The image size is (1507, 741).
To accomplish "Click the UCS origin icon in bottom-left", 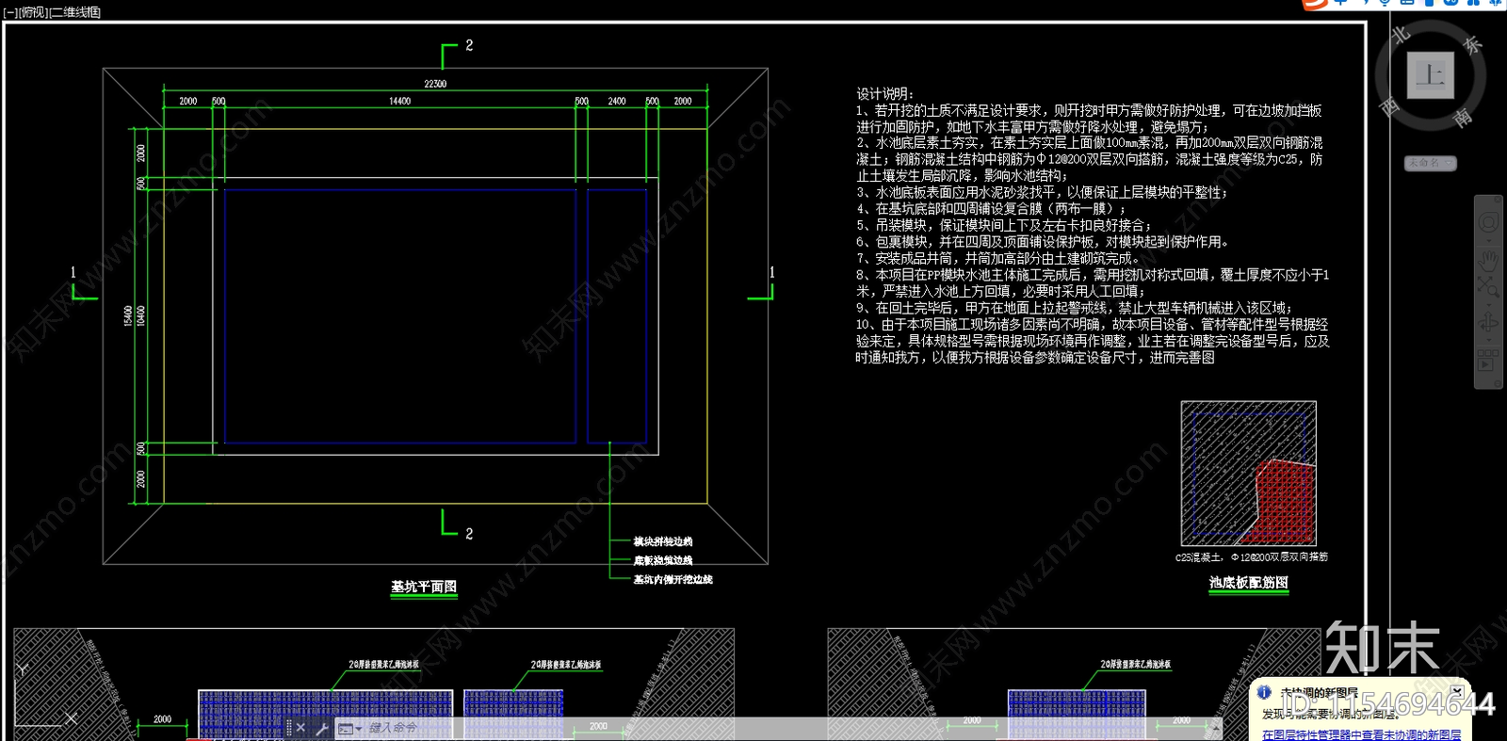I will click(45, 697).
